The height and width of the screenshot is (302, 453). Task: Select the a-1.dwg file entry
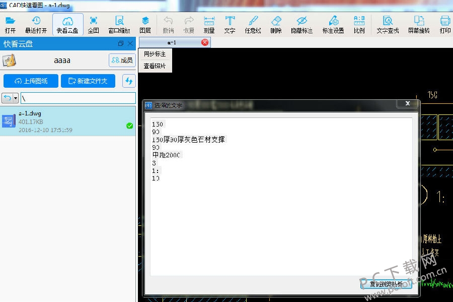[68, 121]
